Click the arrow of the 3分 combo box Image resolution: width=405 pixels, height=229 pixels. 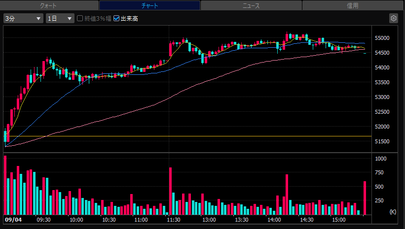coord(38,19)
